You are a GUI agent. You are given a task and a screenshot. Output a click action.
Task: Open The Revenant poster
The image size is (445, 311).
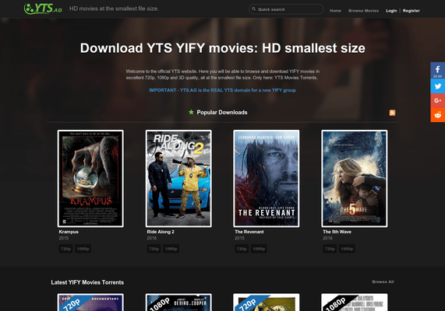[267, 179]
